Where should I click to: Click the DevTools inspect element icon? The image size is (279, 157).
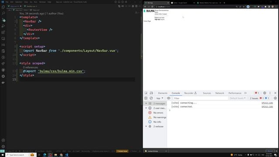coord(146,93)
